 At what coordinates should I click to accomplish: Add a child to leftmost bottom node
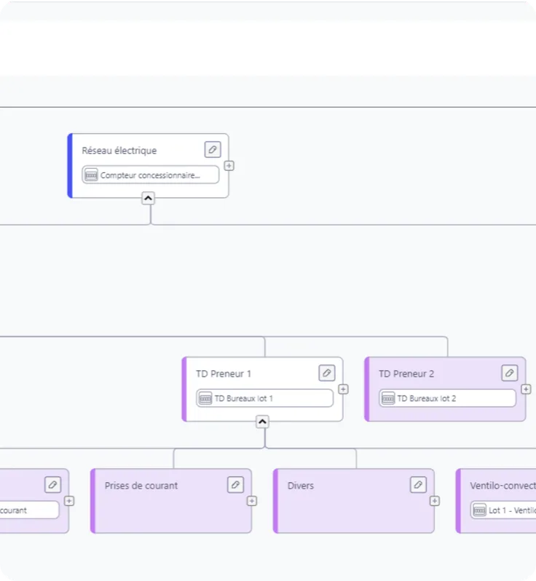tap(69, 501)
